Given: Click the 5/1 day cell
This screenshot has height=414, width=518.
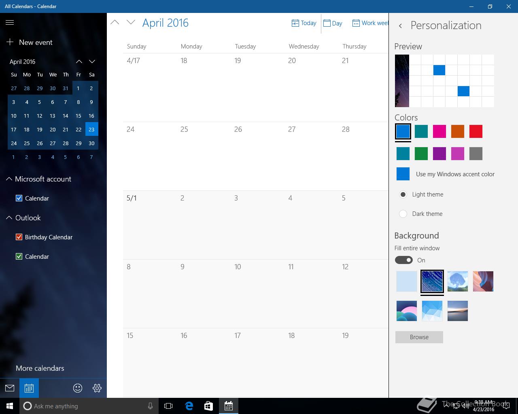Looking at the screenshot, I should [x=150, y=225].
